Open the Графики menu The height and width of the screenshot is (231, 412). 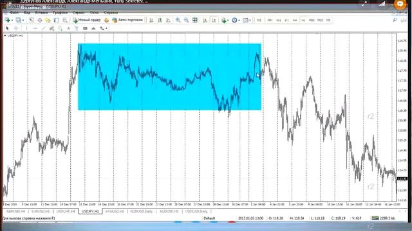pos(60,13)
